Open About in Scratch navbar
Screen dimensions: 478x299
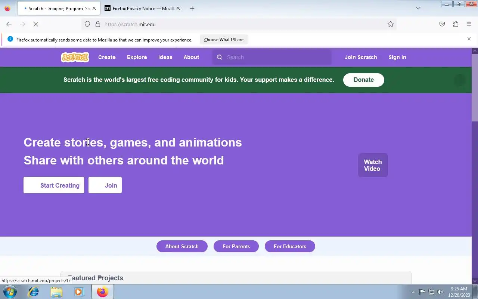[191, 57]
